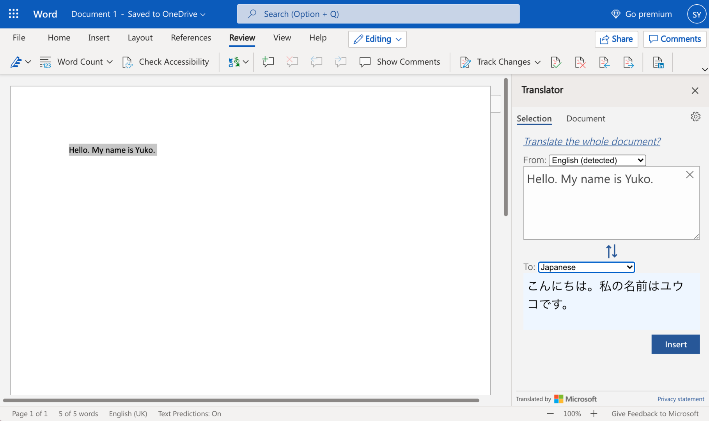Open the SY account avatar
Viewport: 709px width, 421px height.
pyautogui.click(x=697, y=14)
